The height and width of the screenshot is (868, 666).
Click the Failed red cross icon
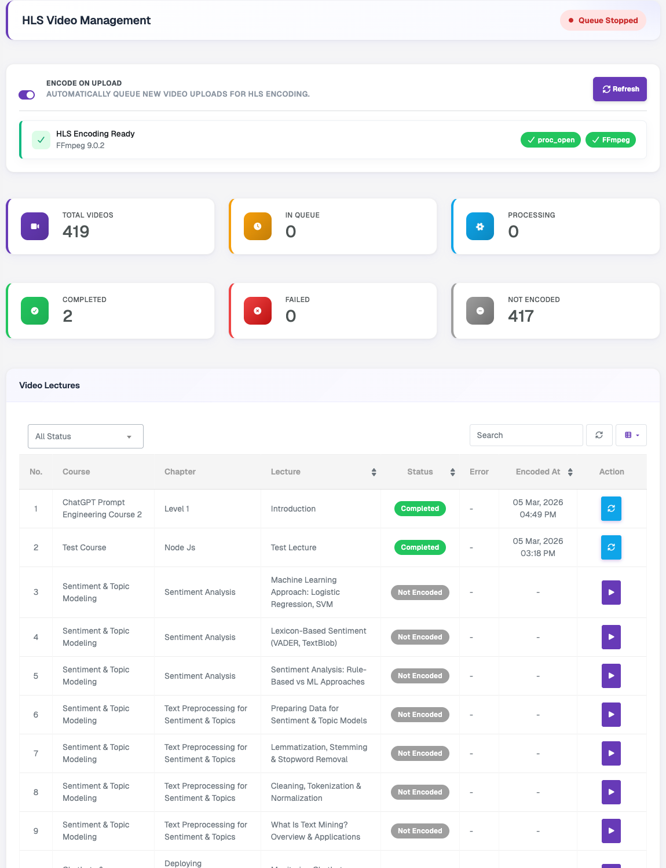click(x=258, y=311)
